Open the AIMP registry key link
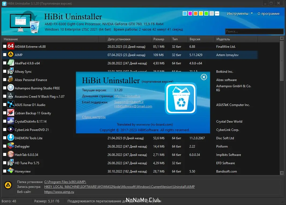The width and height of the screenshot is (286, 205). pyautogui.click(x=119, y=187)
